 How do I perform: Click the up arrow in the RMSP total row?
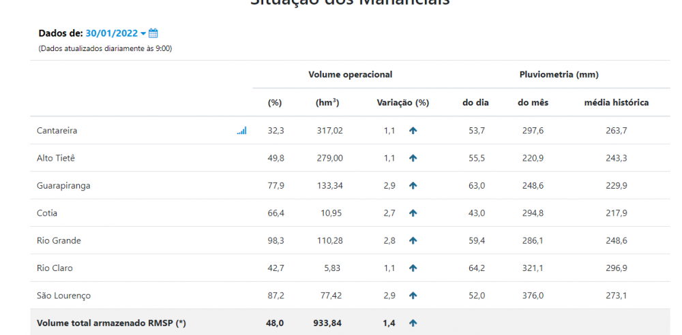coord(413,323)
